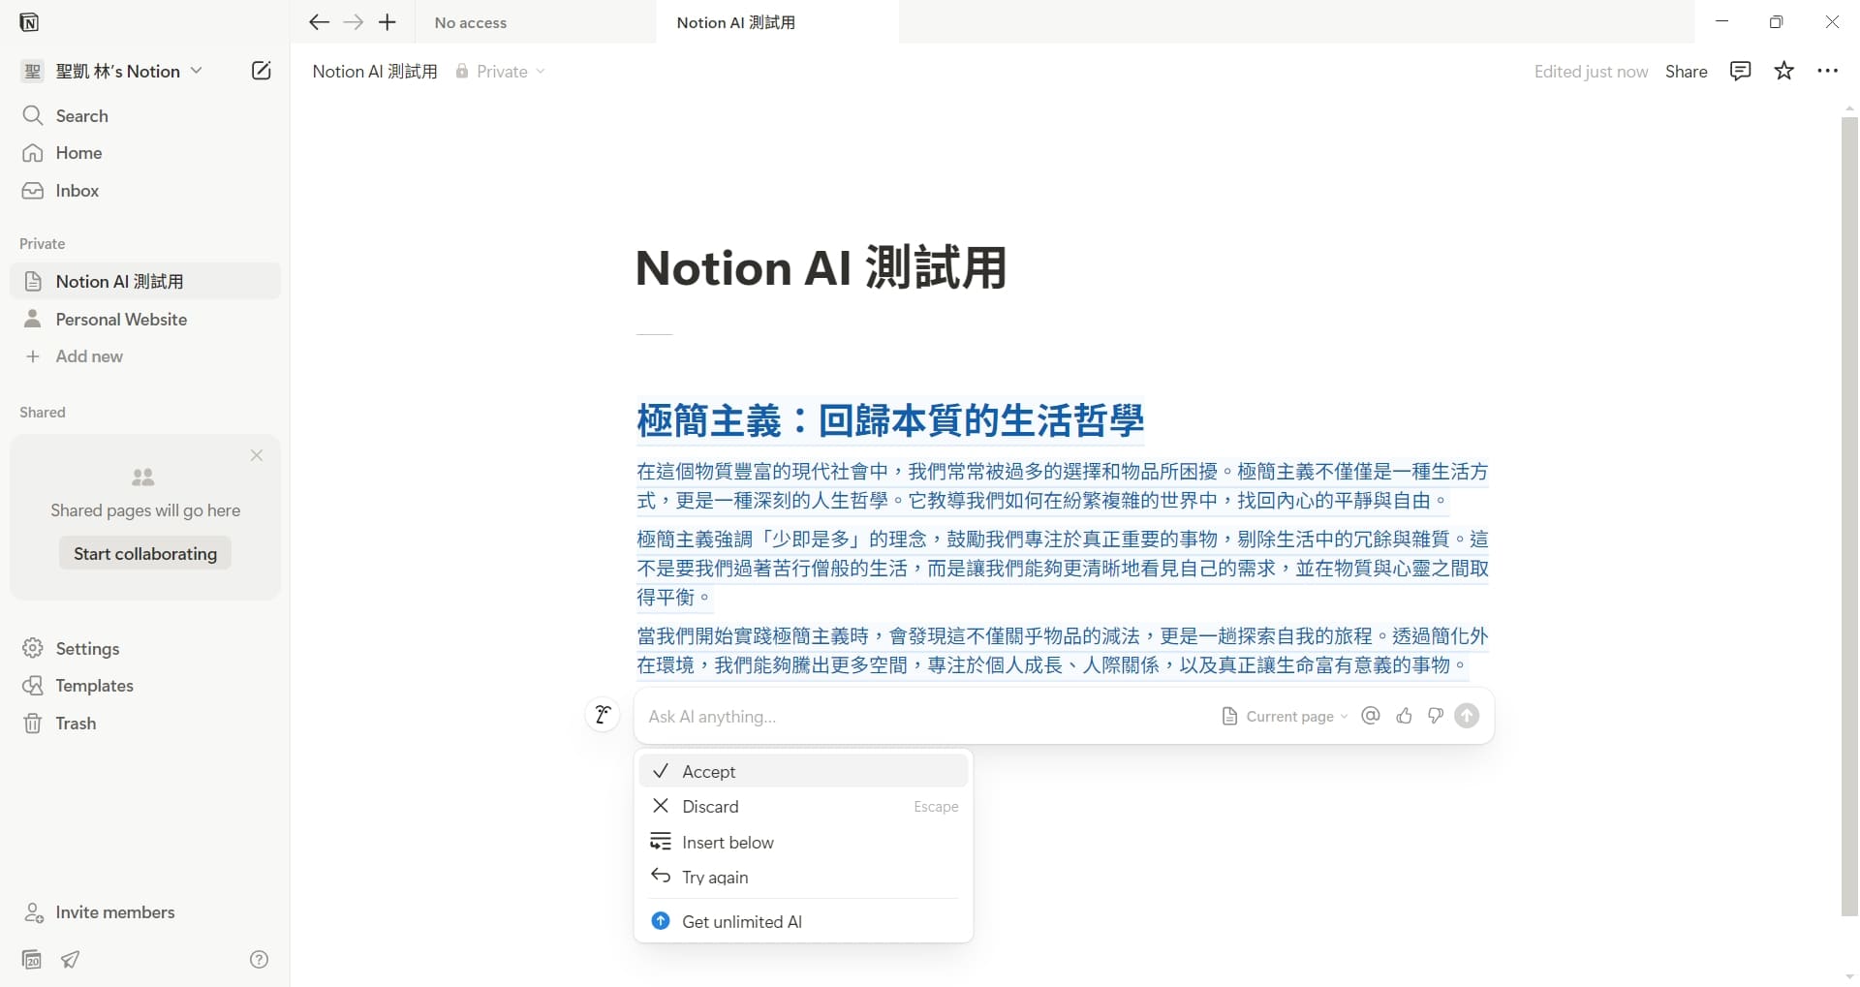1860x987 pixels.
Task: Click the Ask AI anything input field
Action: pos(872,716)
